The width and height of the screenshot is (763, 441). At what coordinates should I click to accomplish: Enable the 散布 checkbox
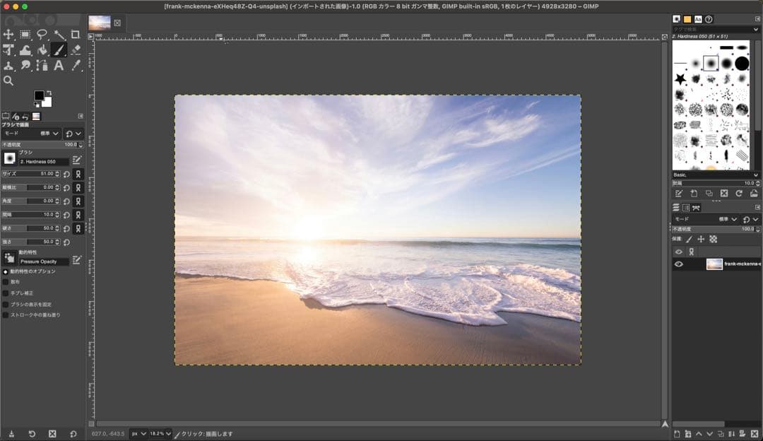click(x=6, y=282)
